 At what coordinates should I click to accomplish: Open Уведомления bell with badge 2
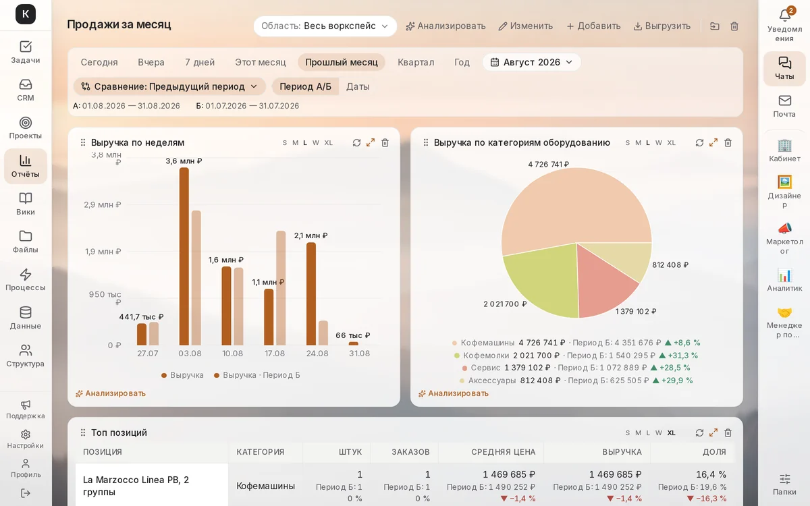pos(784,25)
